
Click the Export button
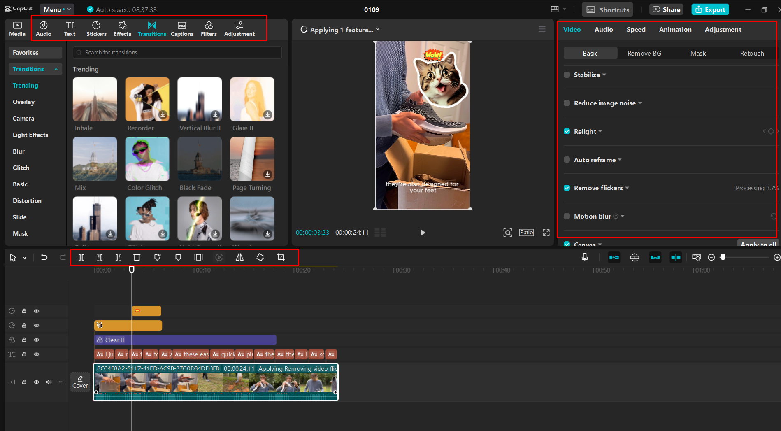tap(710, 9)
